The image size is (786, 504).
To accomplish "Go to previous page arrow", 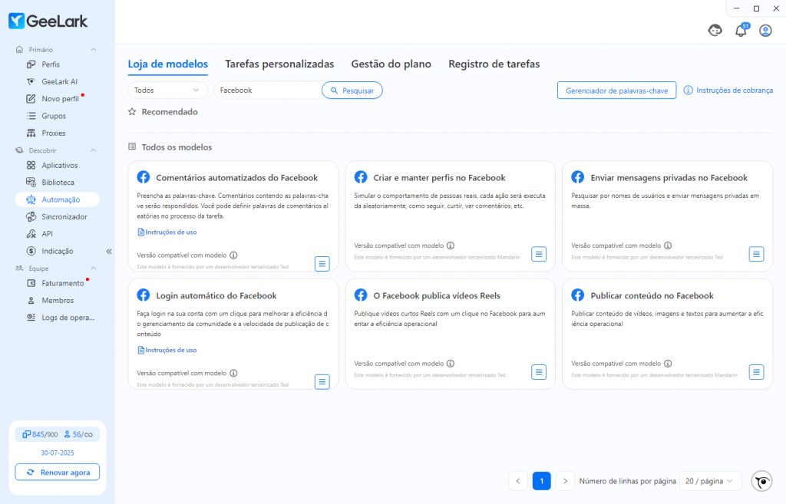I will click(518, 481).
